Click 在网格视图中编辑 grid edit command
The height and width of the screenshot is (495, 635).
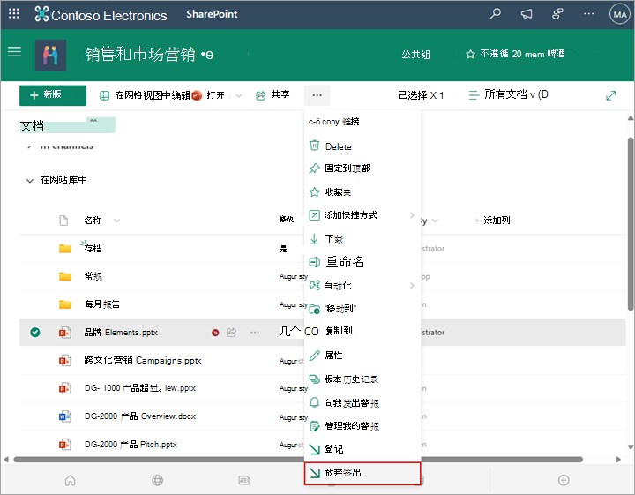tap(146, 95)
